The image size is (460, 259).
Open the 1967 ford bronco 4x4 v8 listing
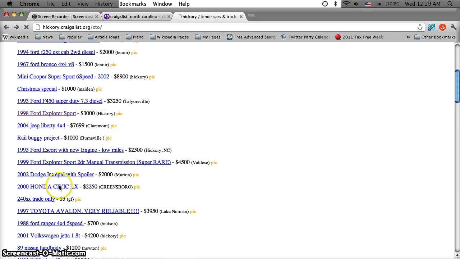(46, 64)
